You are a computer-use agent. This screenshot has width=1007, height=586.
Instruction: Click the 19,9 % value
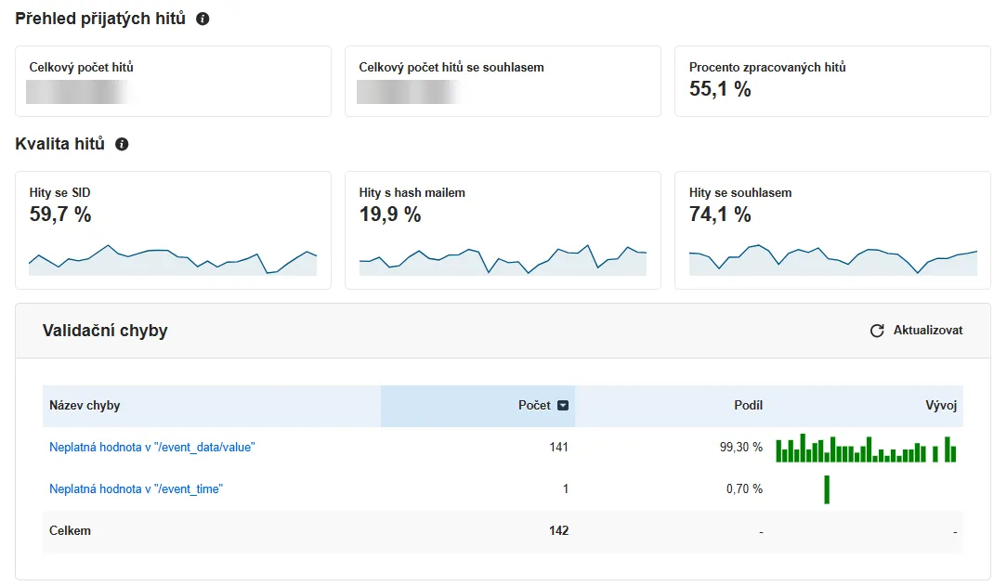click(x=390, y=215)
